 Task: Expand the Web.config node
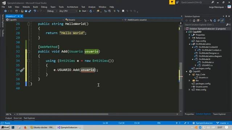tap(189, 90)
